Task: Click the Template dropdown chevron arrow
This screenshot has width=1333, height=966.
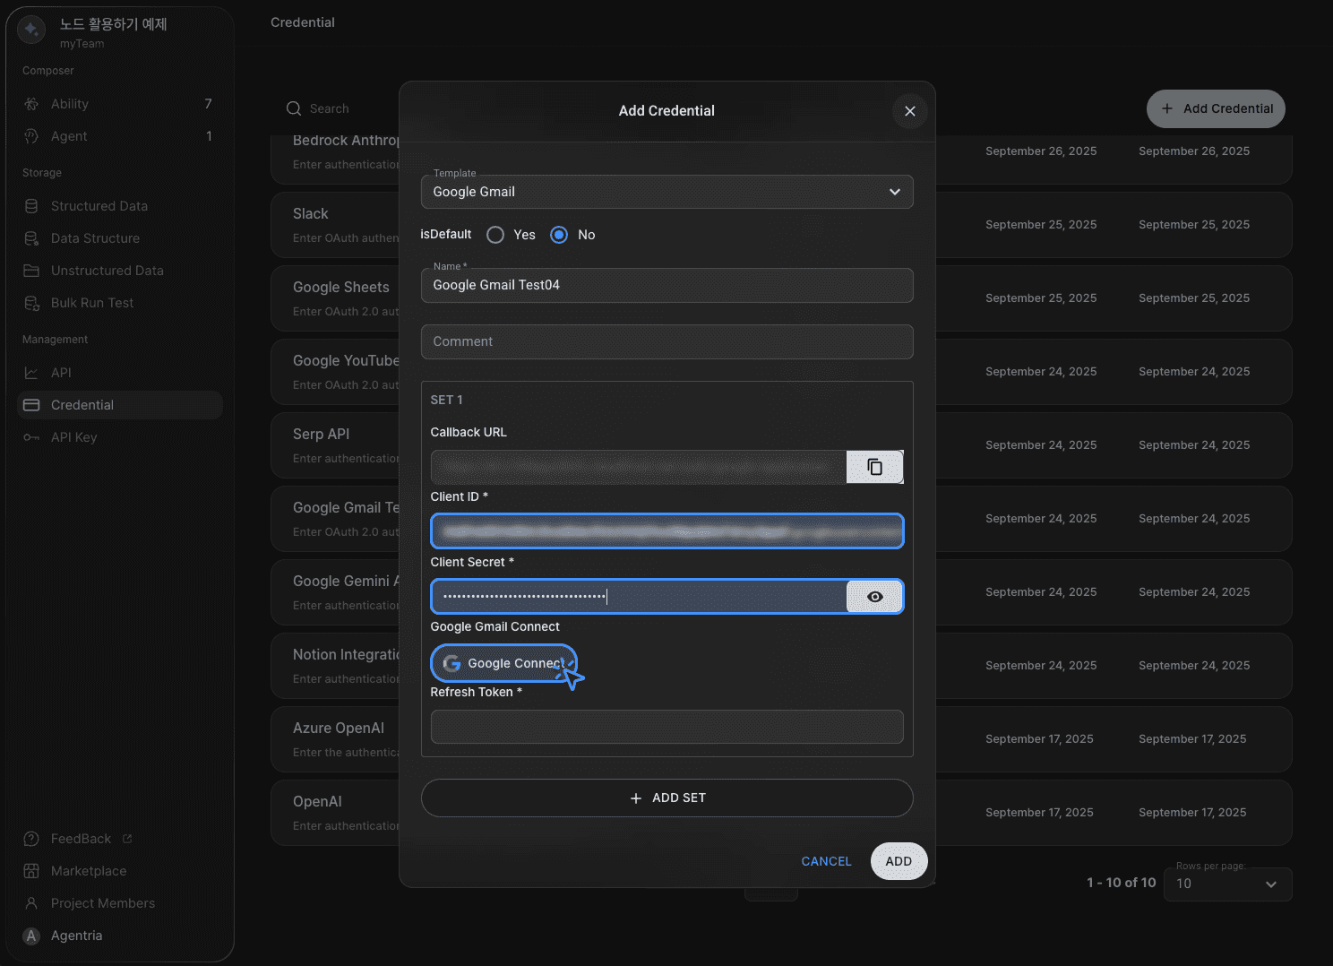Action: tap(894, 192)
